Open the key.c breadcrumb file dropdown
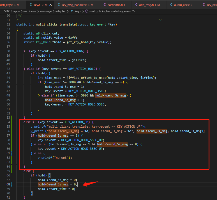Image resolution: width=217 pixels, height=200 pixels. click(x=78, y=11)
